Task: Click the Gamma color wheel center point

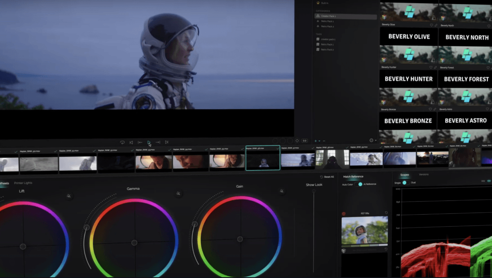Action: click(134, 243)
